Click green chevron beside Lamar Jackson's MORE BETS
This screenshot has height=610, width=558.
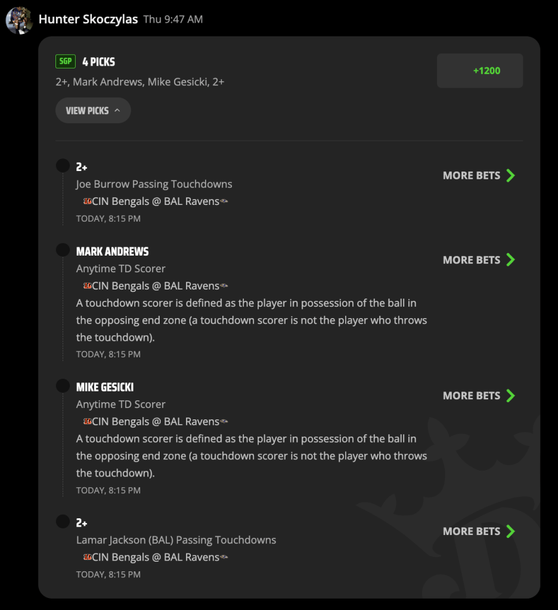tap(510, 531)
